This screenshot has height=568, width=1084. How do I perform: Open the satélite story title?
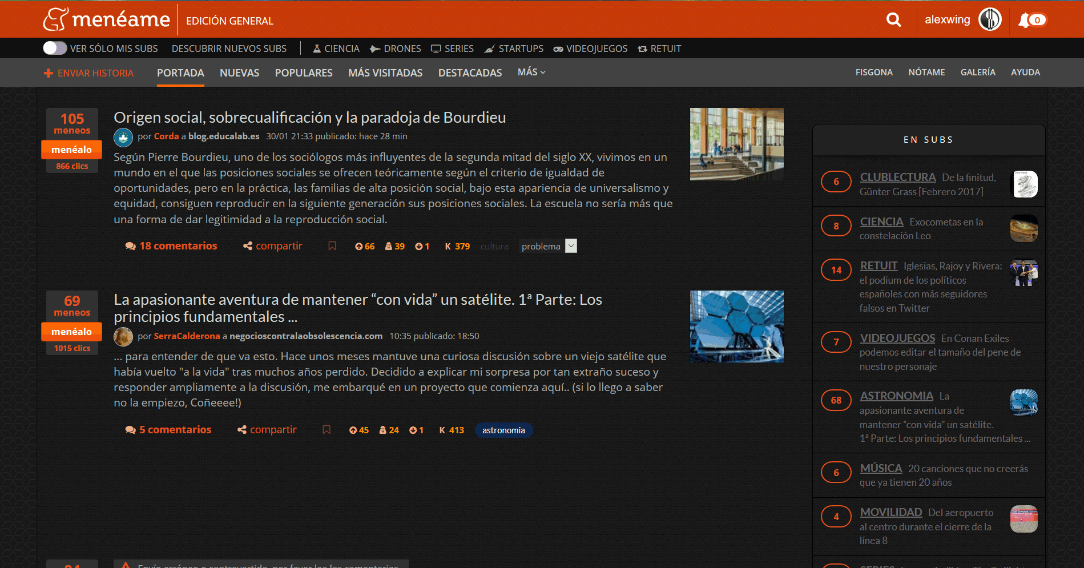click(358, 308)
